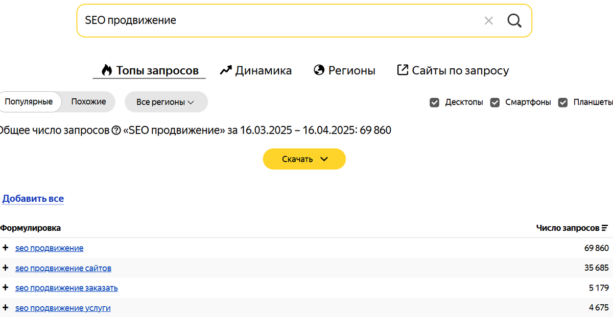This screenshot has width=613, height=317.
Task: Disable the Десктопы checkbox
Action: (x=434, y=102)
